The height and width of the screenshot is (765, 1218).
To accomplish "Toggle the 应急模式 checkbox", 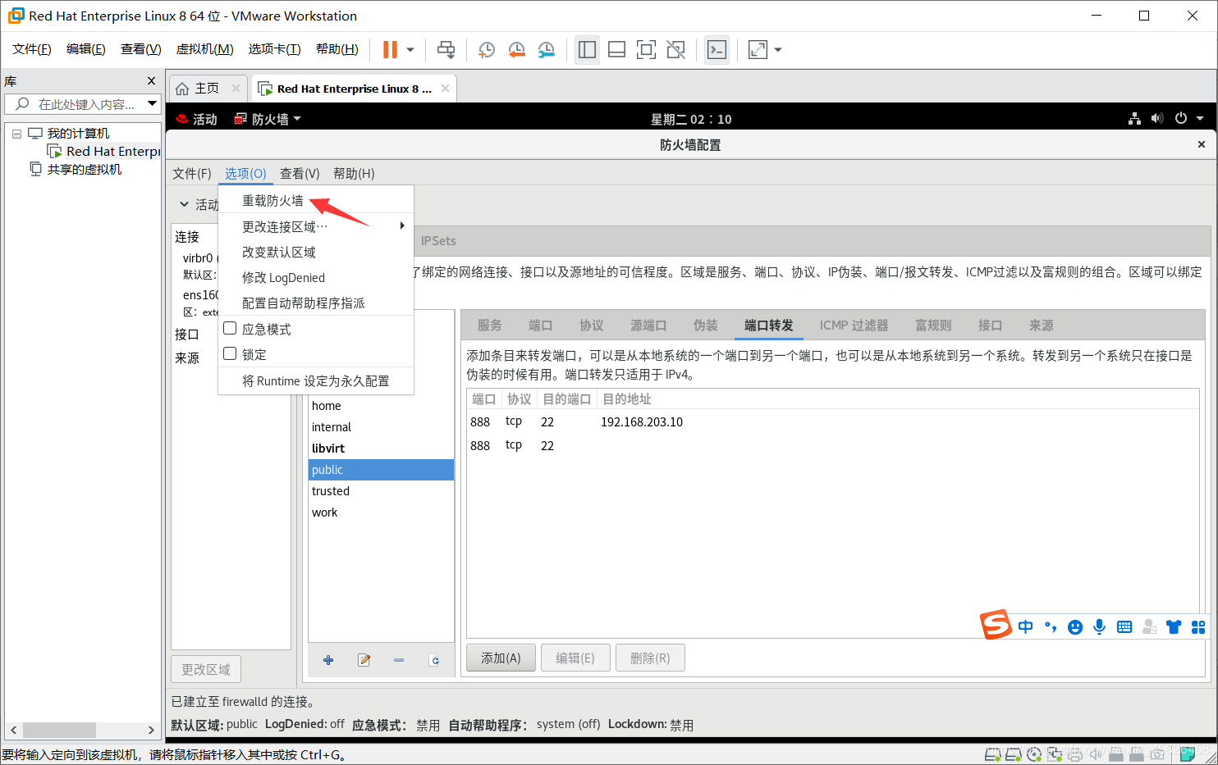I will tap(230, 328).
